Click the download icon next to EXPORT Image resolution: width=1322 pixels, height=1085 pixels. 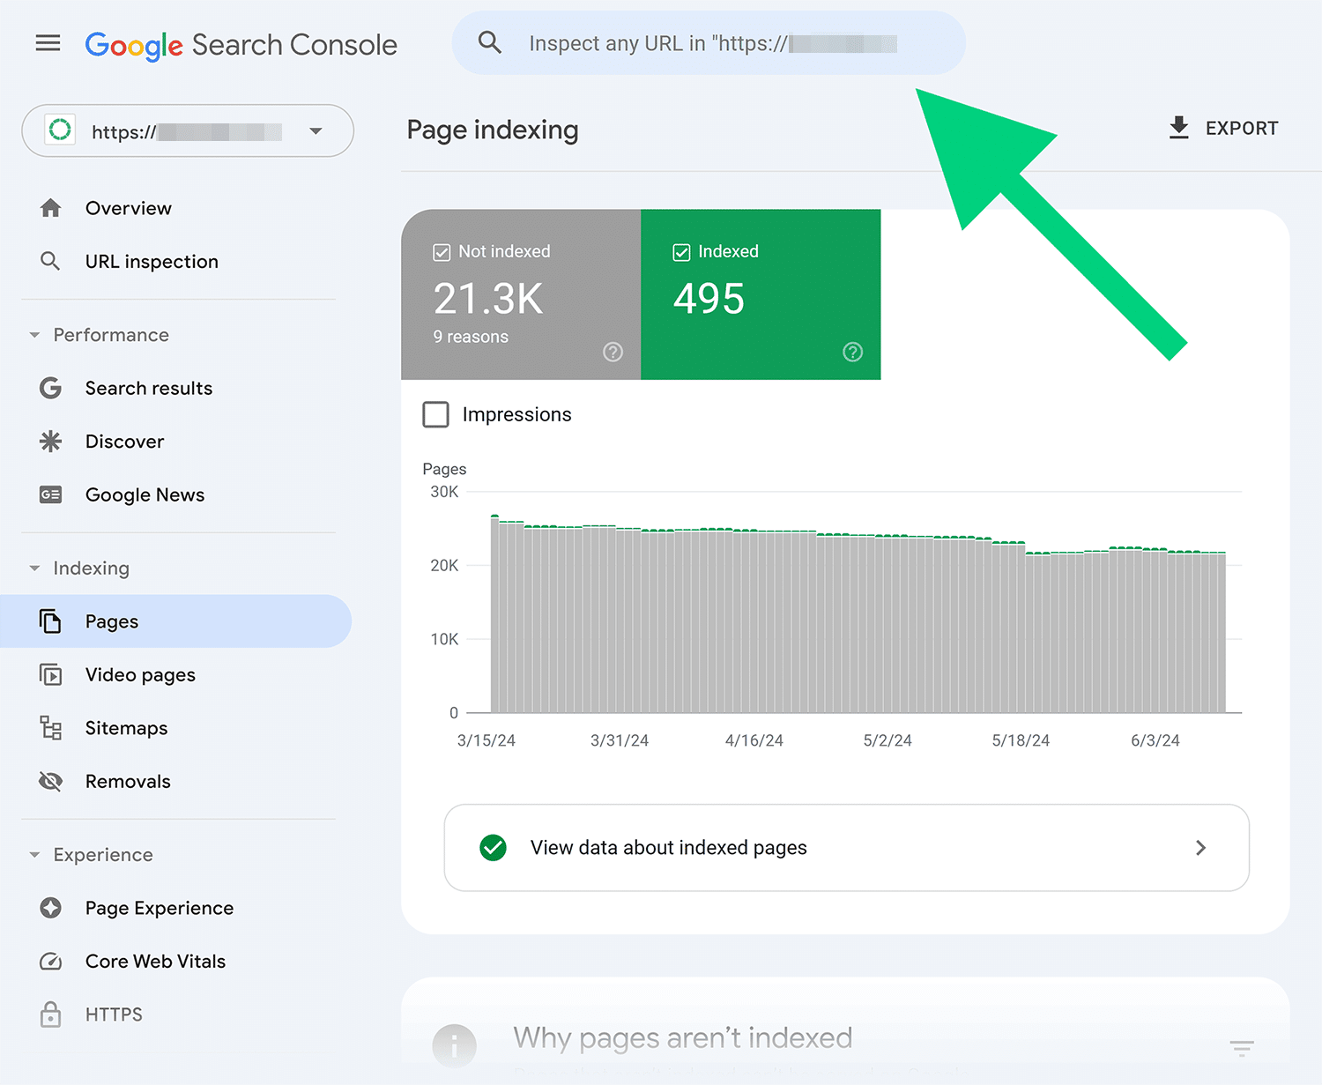click(x=1178, y=128)
